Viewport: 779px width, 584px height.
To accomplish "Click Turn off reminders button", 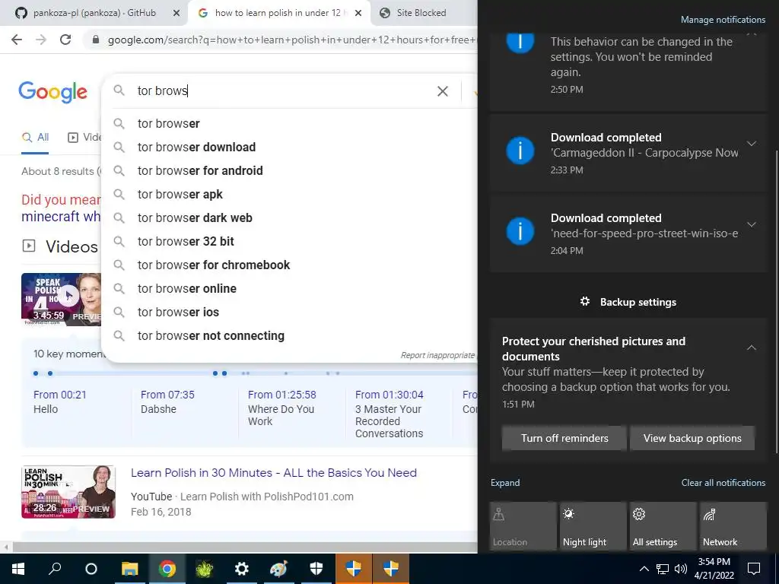I will coord(564,438).
